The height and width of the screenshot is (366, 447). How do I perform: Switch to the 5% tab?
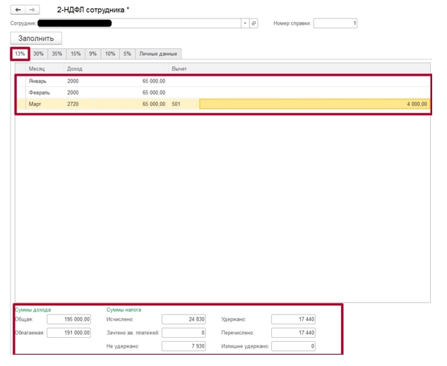127,54
